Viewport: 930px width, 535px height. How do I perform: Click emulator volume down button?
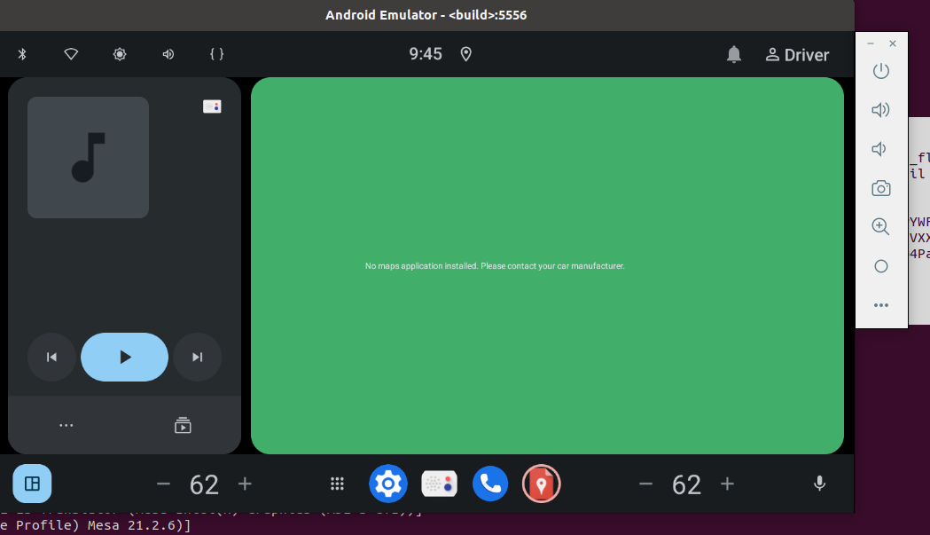pos(879,149)
